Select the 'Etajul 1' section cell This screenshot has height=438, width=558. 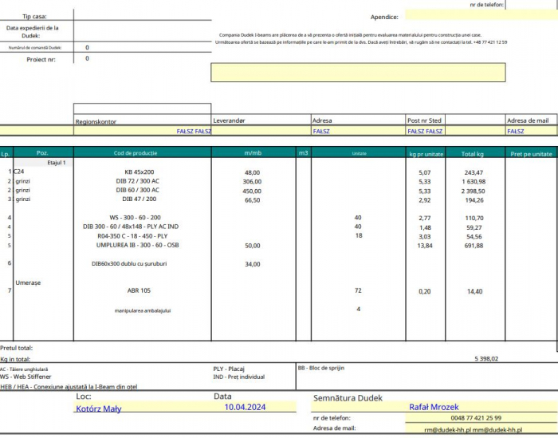point(56,163)
